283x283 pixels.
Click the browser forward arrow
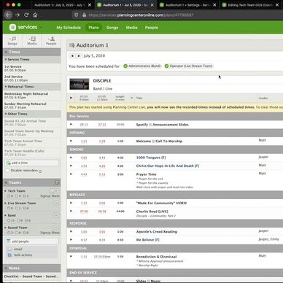coord(18,15)
